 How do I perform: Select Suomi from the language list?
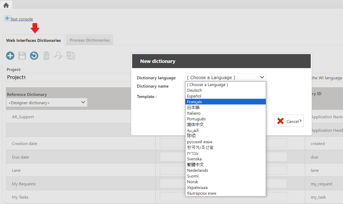225,176
